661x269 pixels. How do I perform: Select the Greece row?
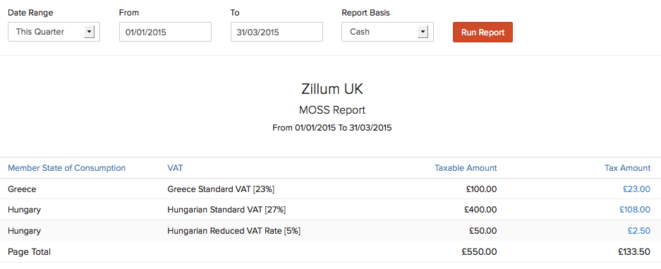(330, 189)
